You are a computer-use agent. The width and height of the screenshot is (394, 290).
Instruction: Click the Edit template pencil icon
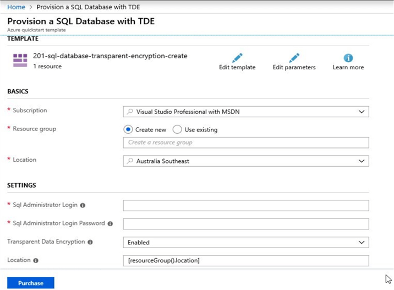(237, 58)
